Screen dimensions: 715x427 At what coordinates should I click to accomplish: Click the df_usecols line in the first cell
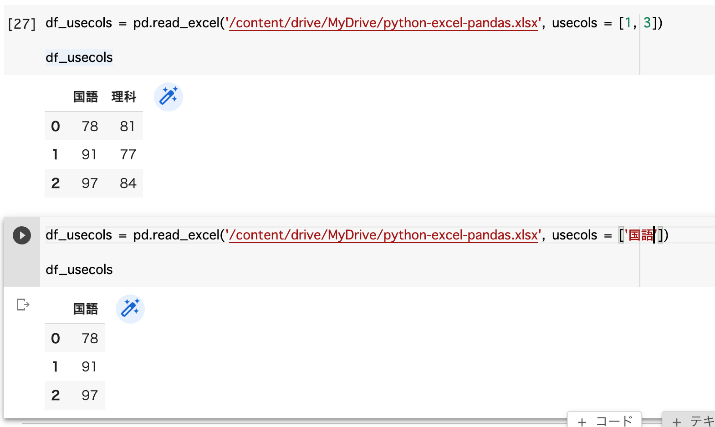(79, 58)
